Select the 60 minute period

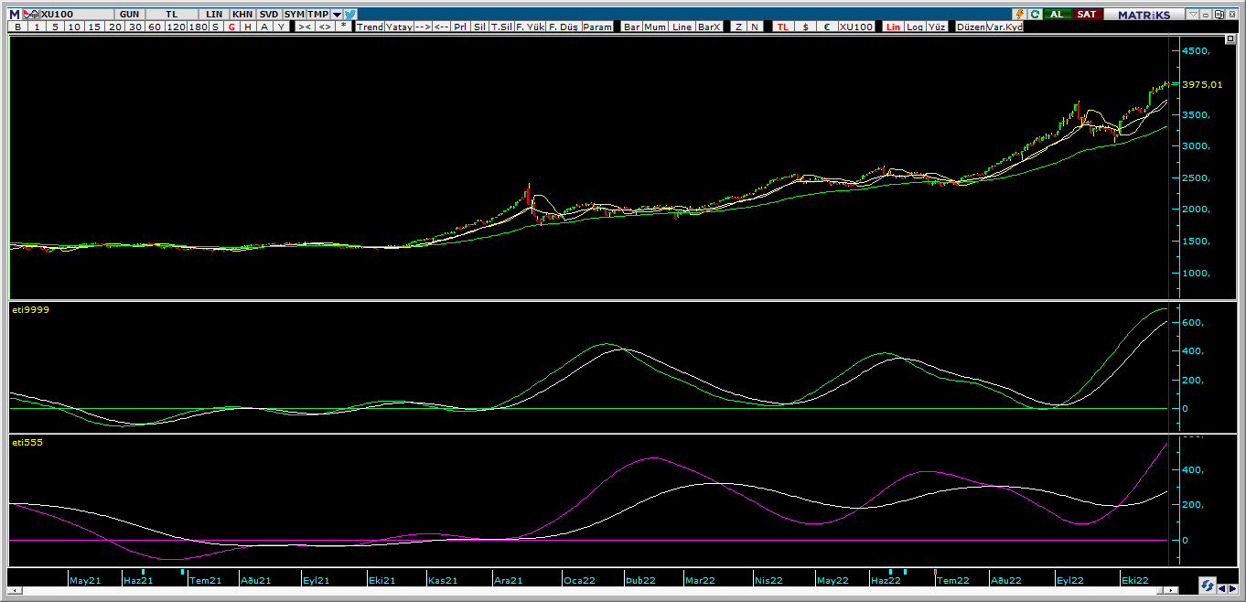155,27
